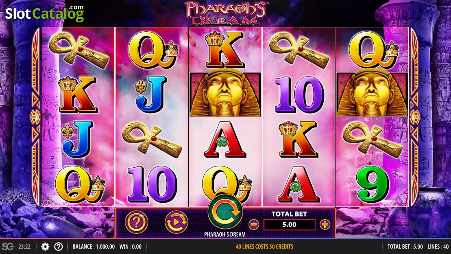
Task: Click the red A symbol on third reel
Action: pyautogui.click(x=225, y=140)
